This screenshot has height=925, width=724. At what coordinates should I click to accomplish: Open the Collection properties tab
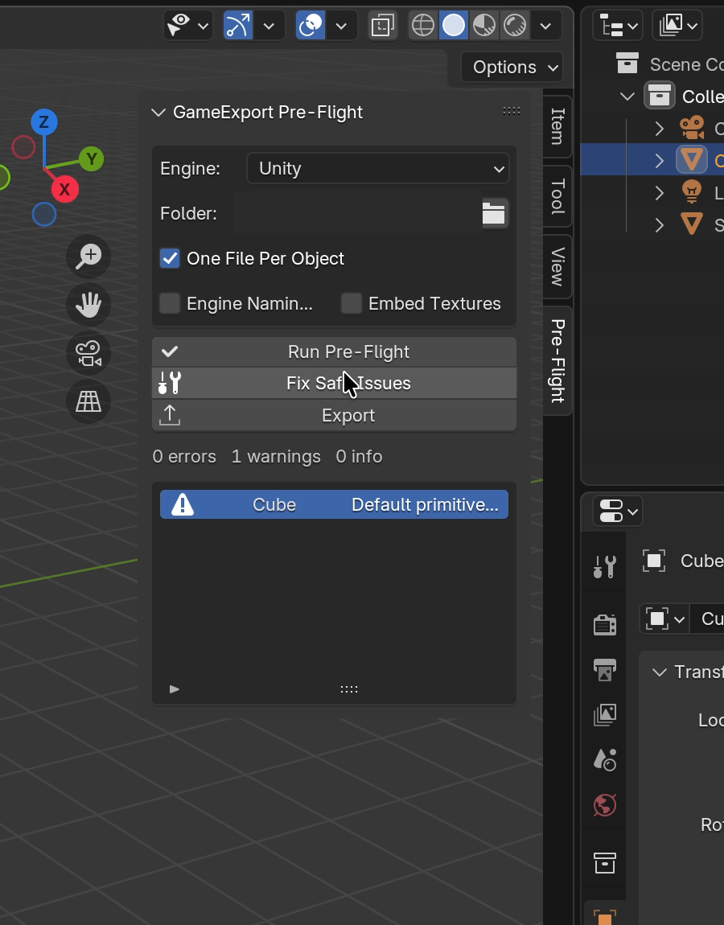(x=605, y=863)
